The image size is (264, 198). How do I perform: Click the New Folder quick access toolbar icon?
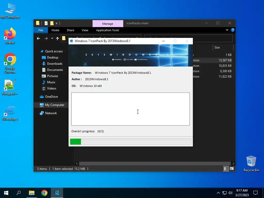[52, 23]
